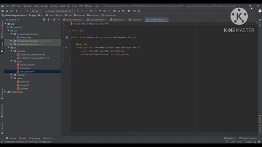
Task: Hide the Project panel with minus icon
Action: coord(59,20)
